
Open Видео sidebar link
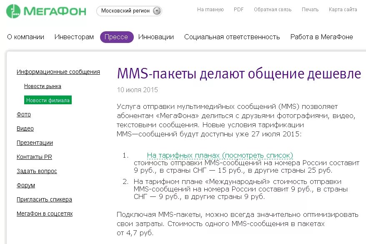tap(25, 128)
